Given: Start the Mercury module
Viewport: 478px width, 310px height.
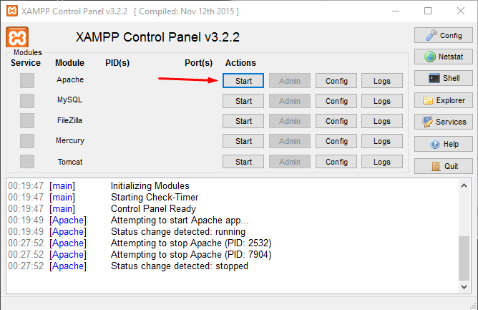Looking at the screenshot, I should 243,141.
